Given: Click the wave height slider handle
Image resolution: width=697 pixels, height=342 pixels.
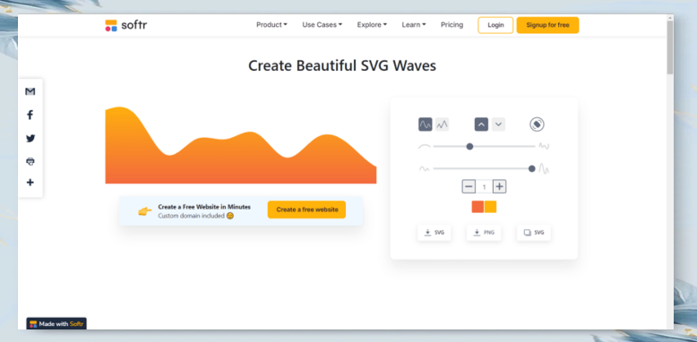Looking at the screenshot, I should (531, 169).
